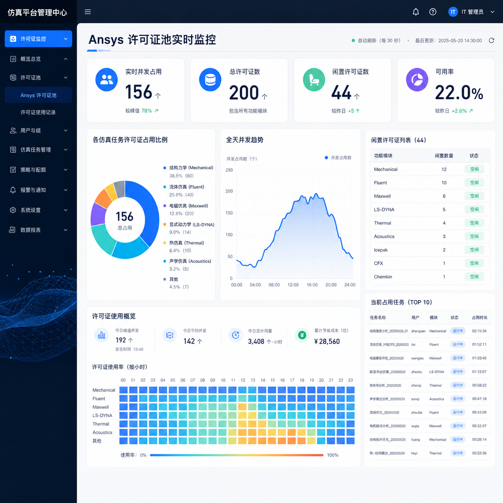Click the 策略与配额 sidebar icon

[x=13, y=169]
